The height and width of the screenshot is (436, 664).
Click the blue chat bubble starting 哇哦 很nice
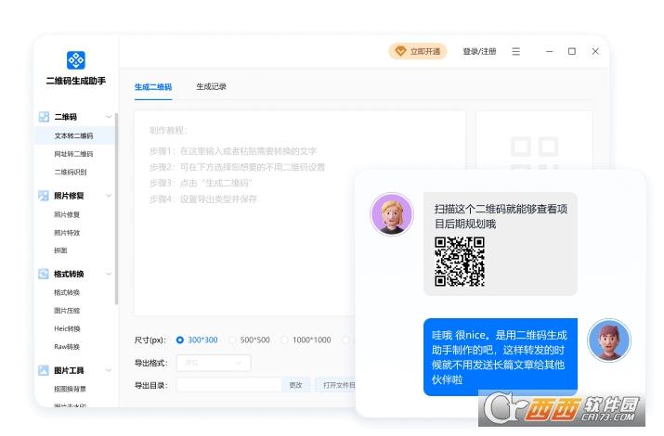[501, 357]
